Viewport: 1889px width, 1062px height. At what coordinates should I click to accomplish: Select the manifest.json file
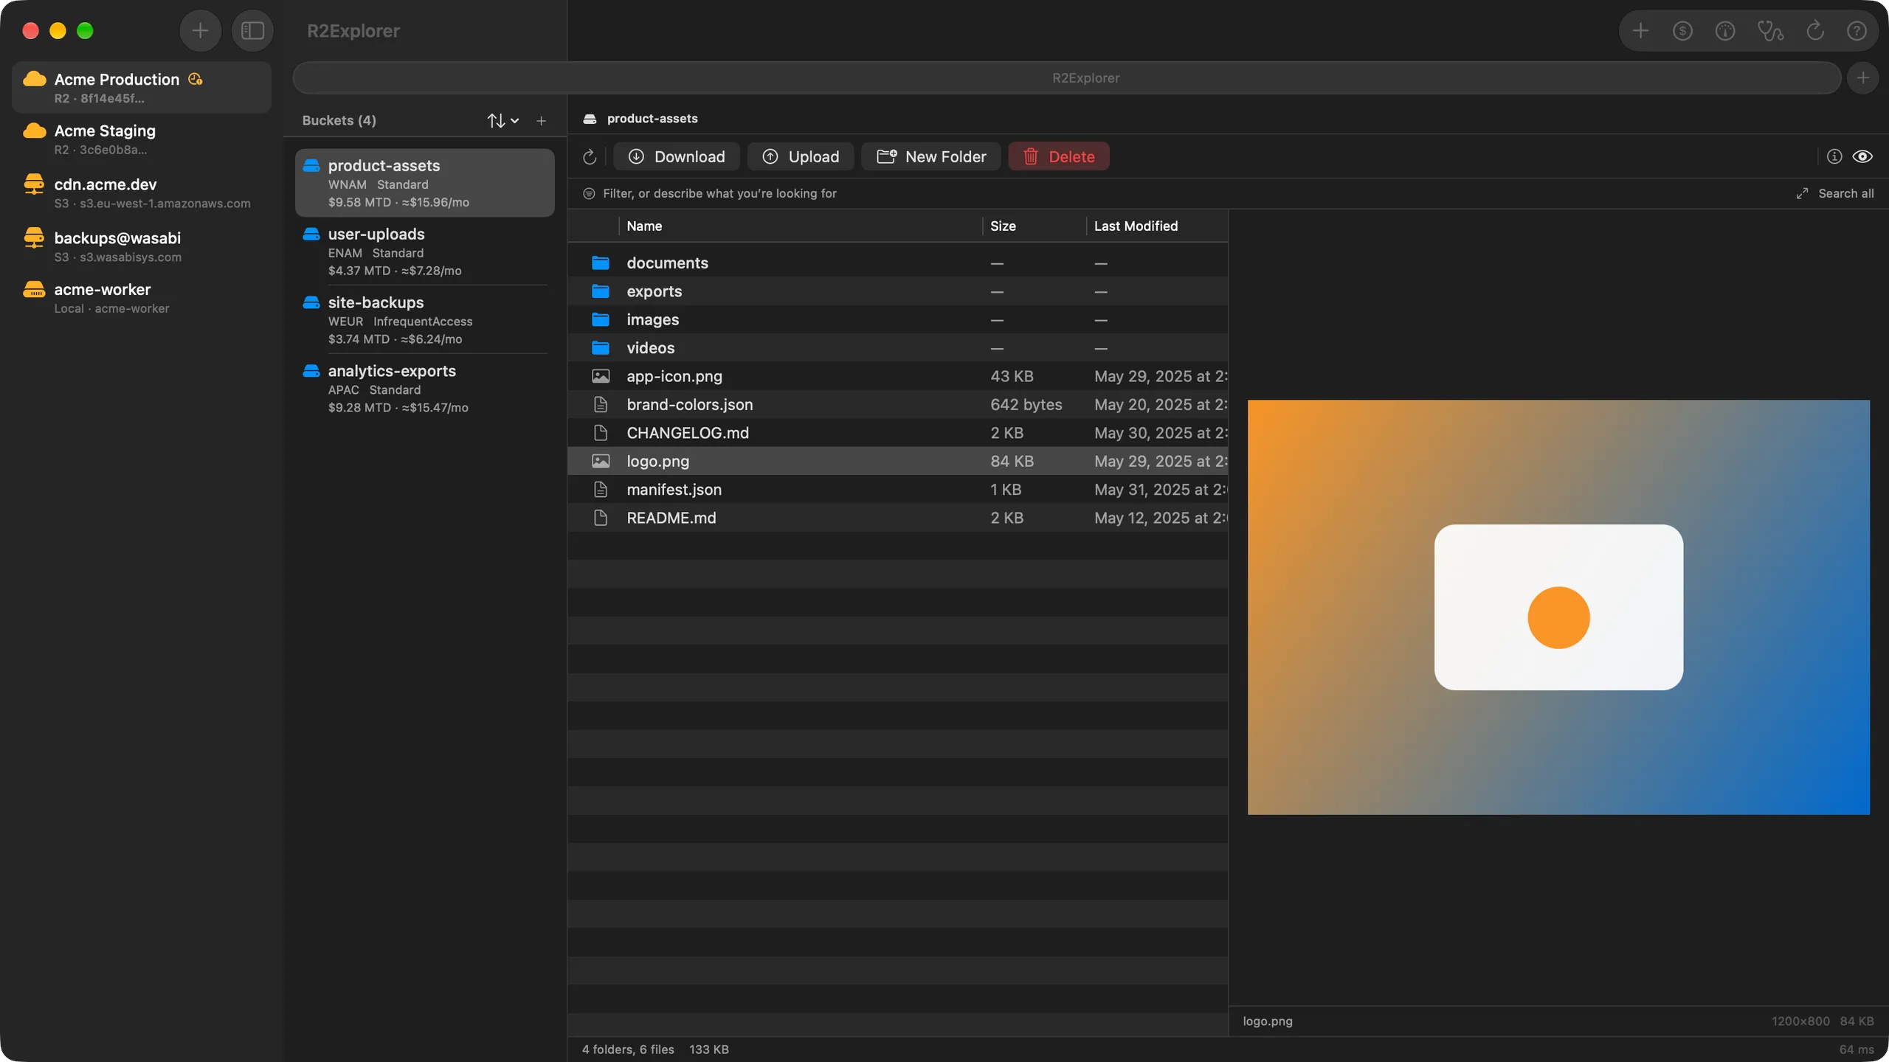click(x=898, y=489)
